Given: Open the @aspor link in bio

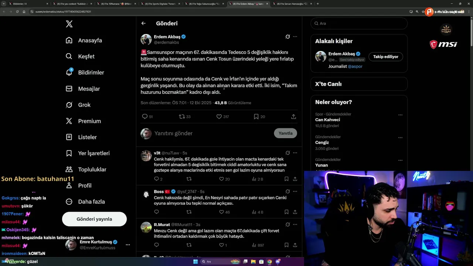Looking at the screenshot, I should pos(355,66).
